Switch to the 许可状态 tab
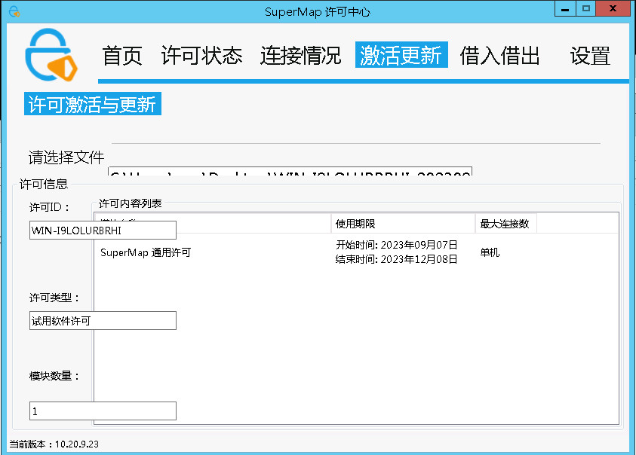This screenshot has width=636, height=455. [201, 56]
